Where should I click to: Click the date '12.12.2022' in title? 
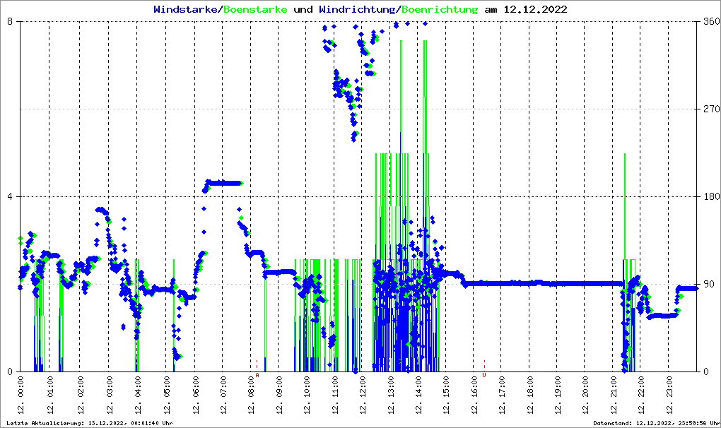pos(536,9)
